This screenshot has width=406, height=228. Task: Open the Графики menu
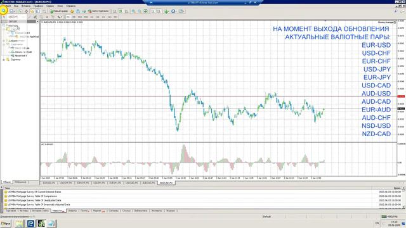point(38,6)
